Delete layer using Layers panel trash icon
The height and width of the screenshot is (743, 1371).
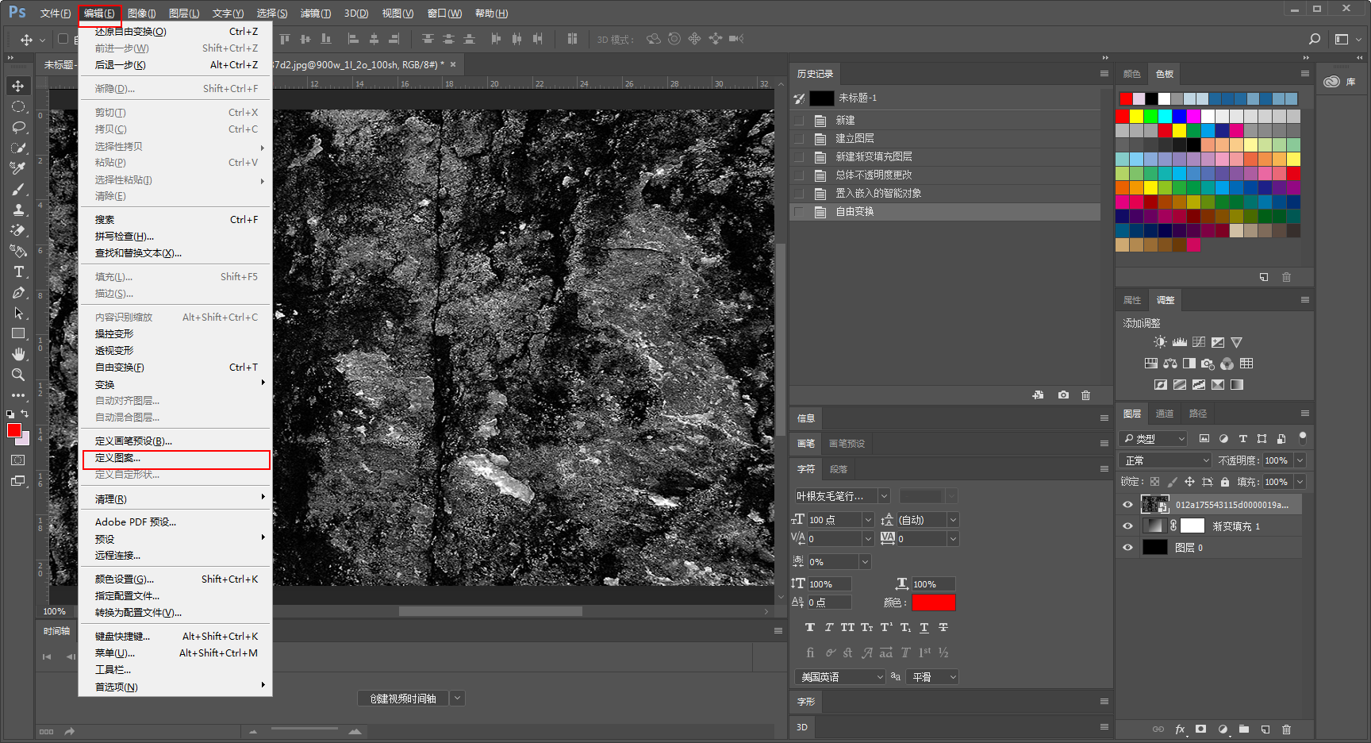pos(1287,729)
